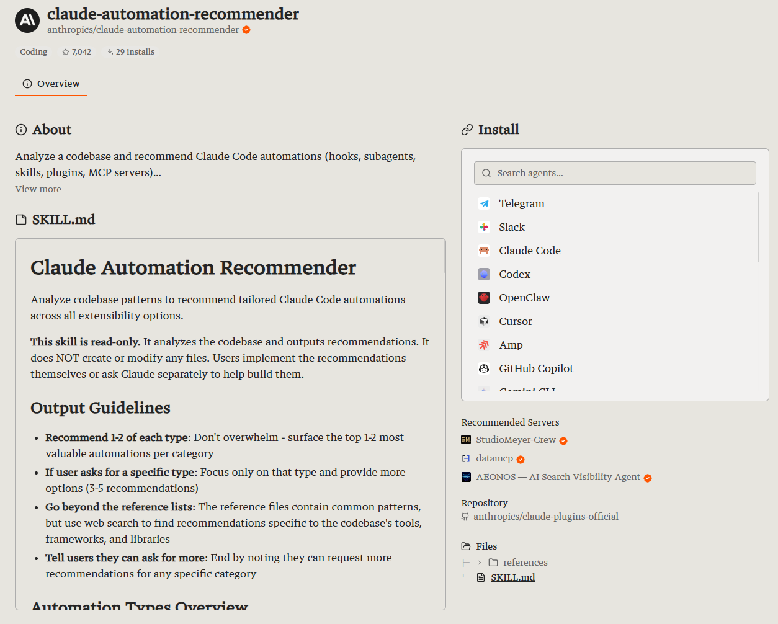
Task: Click the StudioMeyer-Crew server logo
Action: tap(466, 440)
